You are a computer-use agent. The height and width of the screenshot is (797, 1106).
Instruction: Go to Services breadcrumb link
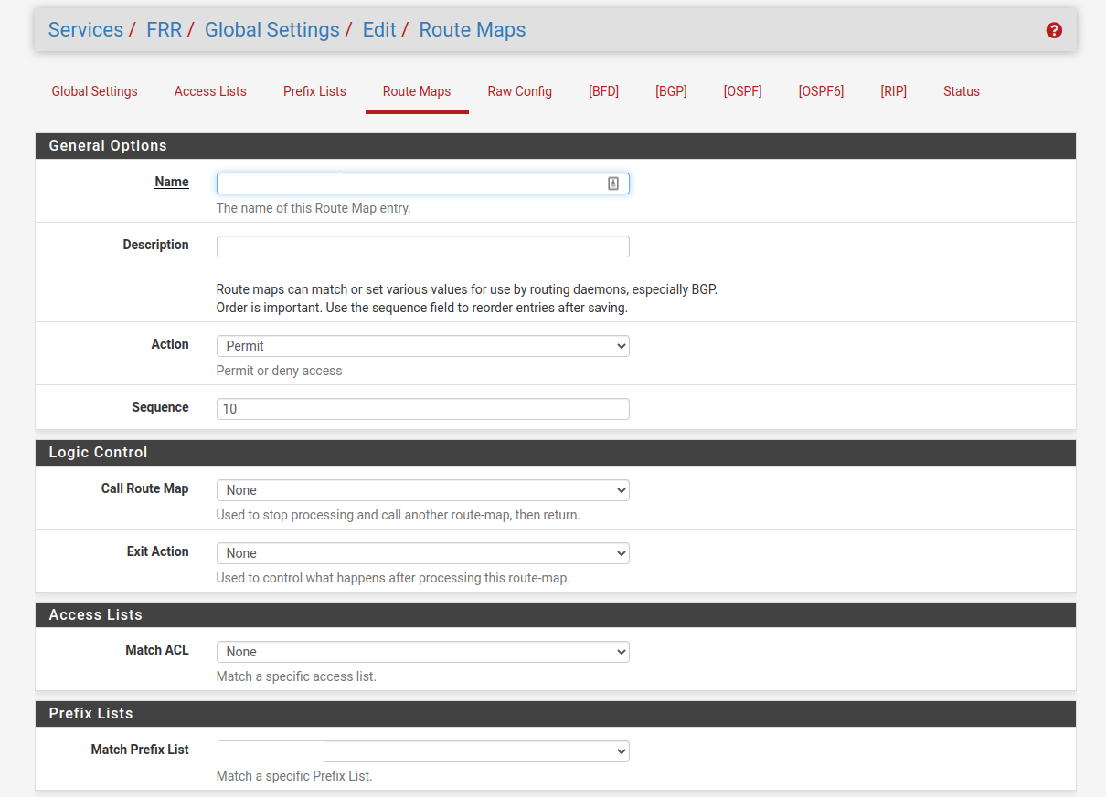point(86,29)
